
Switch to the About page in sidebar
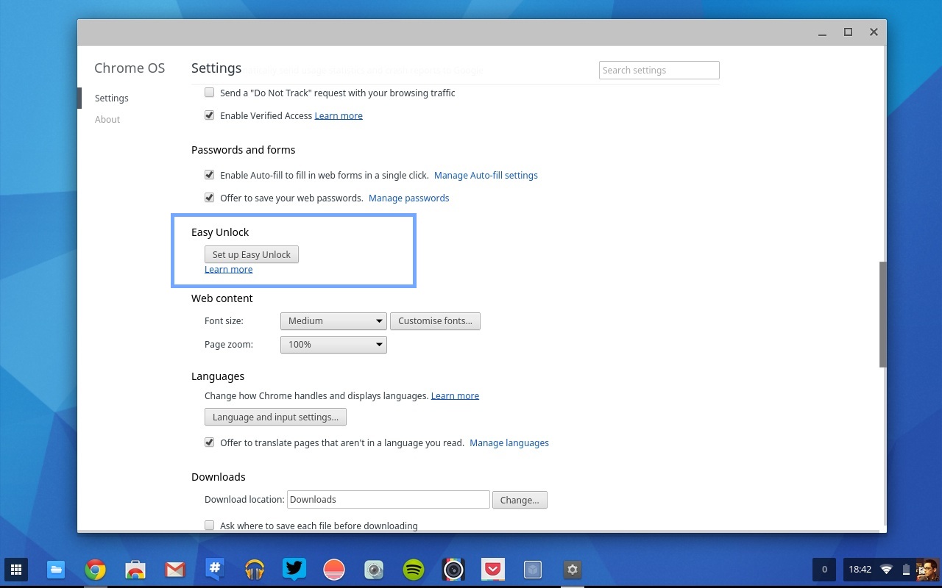(x=107, y=120)
